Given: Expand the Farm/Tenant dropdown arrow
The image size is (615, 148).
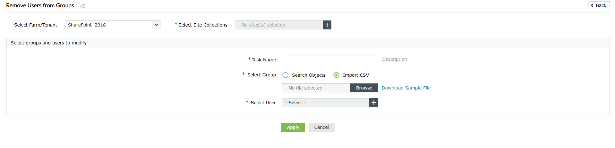Looking at the screenshot, I should 156,25.
